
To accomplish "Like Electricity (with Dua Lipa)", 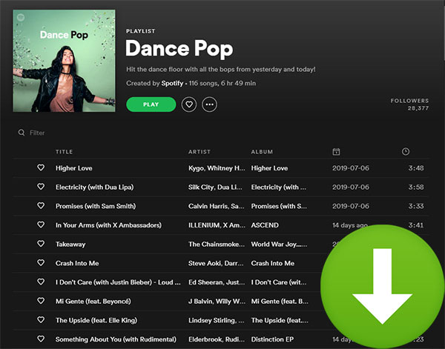I will pyautogui.click(x=41, y=187).
